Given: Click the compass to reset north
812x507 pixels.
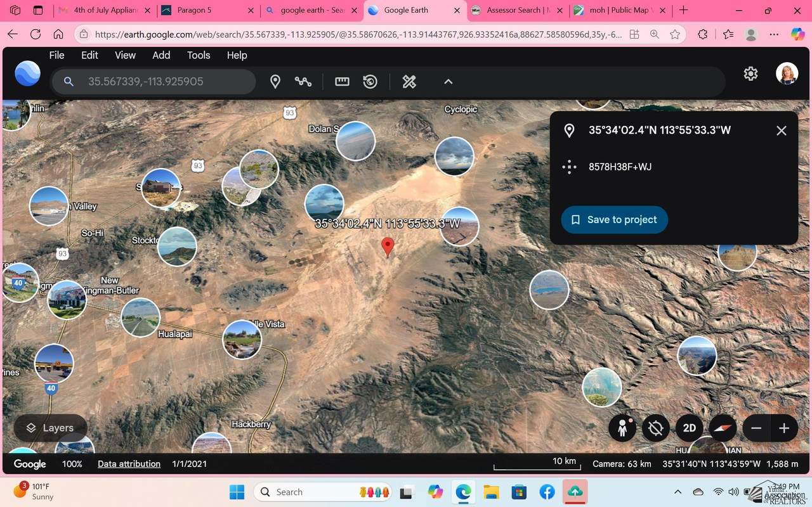Looking at the screenshot, I should coord(722,428).
